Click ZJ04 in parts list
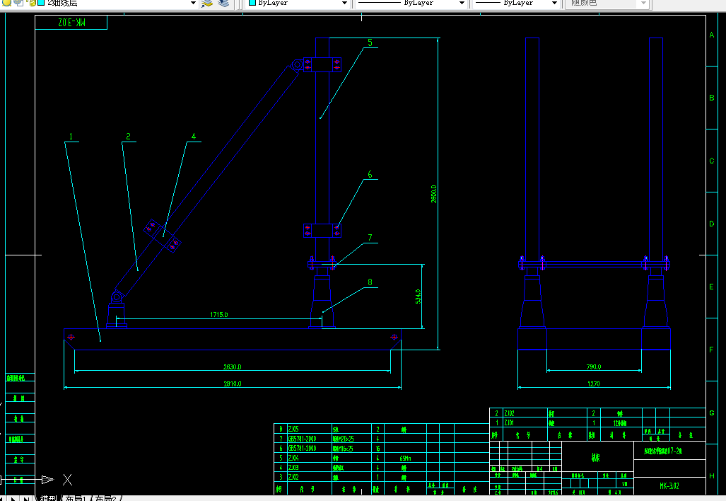This screenshot has width=726, height=501. click(293, 458)
